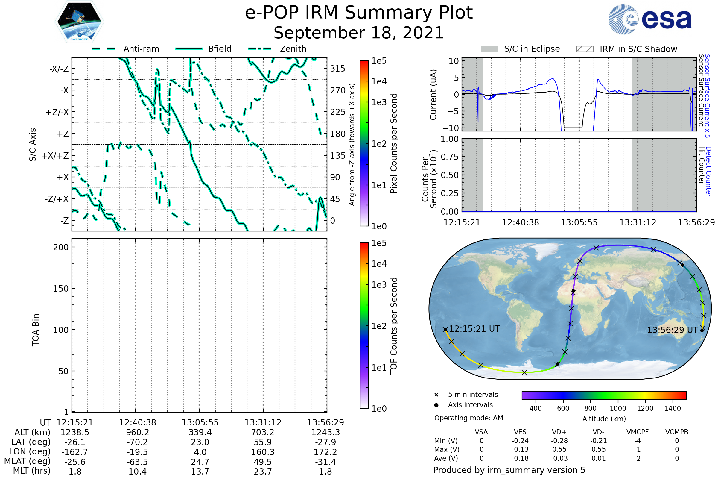Screen dimensions: 718x479
Task: Click the TOF Counts per Second colorbar
Action: (x=364, y=325)
